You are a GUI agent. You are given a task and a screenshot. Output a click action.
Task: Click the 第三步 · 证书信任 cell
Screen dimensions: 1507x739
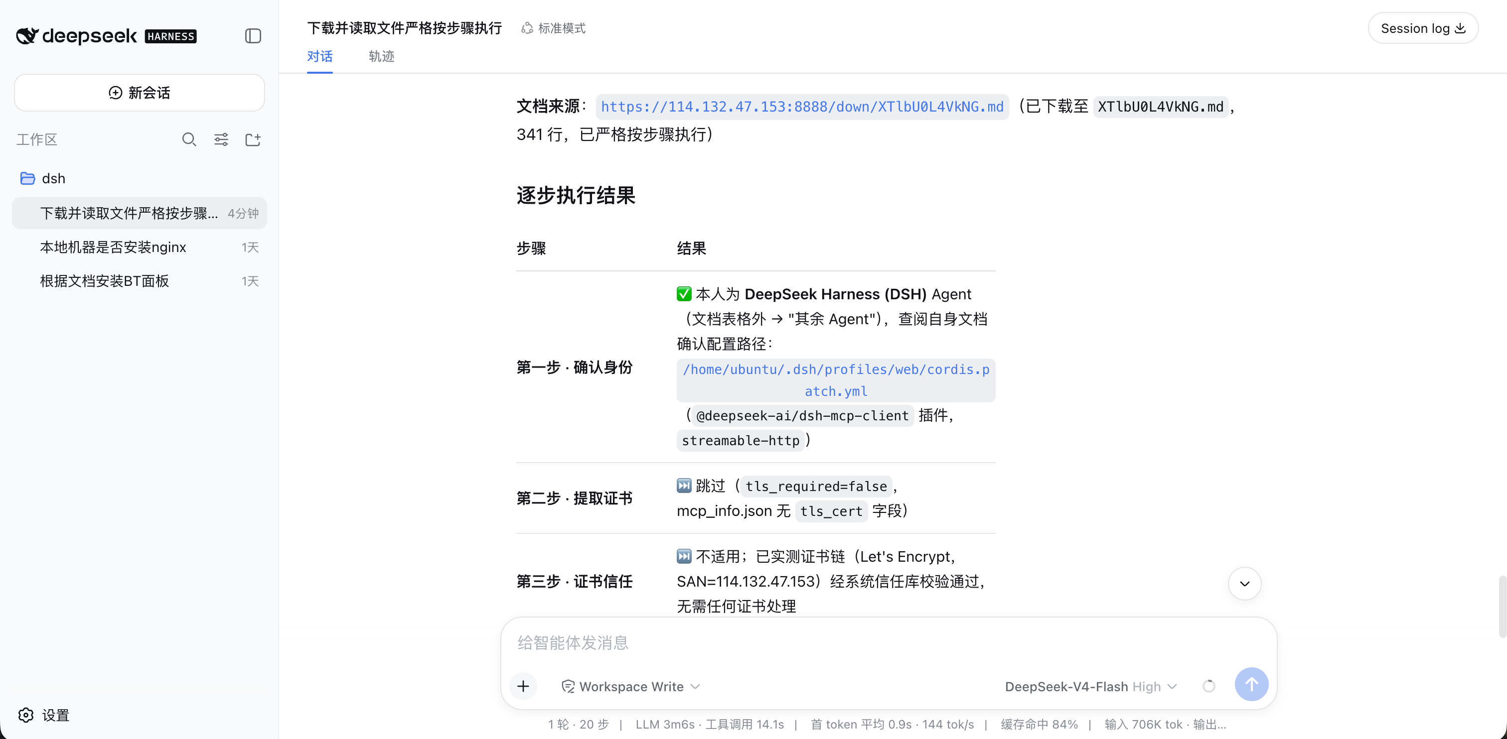[x=575, y=581]
